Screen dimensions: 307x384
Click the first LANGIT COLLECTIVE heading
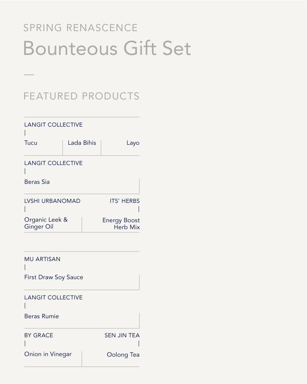(53, 125)
